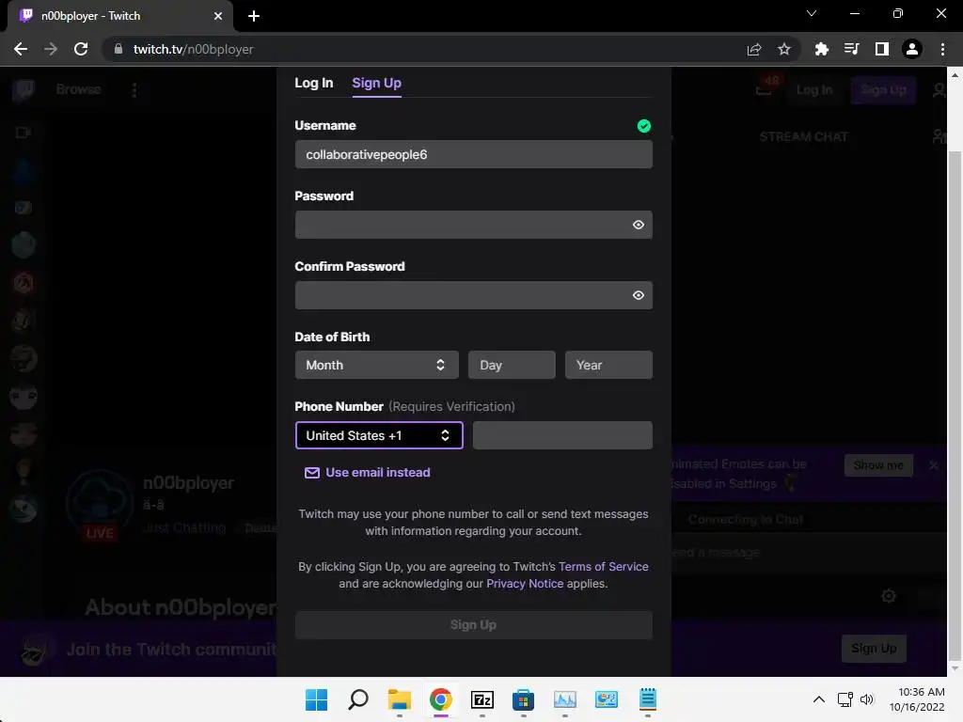This screenshot has width=963, height=722.
Task: Click the disabled Sign Up button in form
Action: (474, 625)
